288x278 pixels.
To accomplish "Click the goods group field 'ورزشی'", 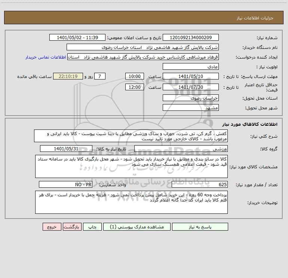I will [x=181, y=149].
